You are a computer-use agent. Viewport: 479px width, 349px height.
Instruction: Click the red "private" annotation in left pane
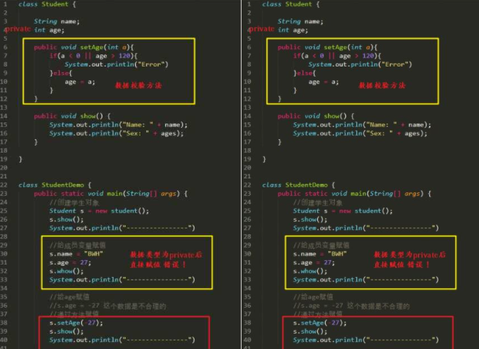pos(17,29)
